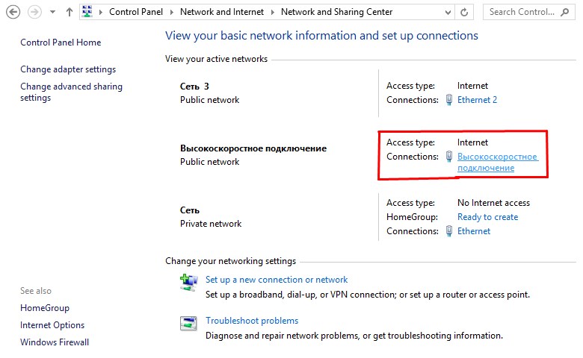The width and height of the screenshot is (583, 358).
Task: Click the Control Panel address bar icon
Action: click(87, 12)
